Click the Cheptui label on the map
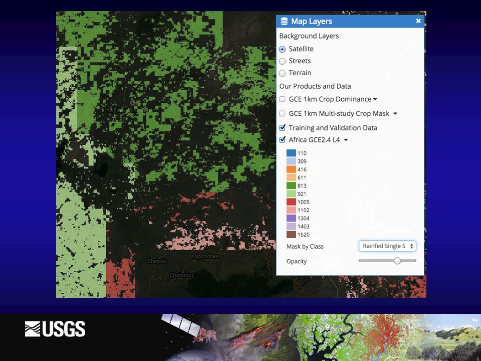 [157, 261]
